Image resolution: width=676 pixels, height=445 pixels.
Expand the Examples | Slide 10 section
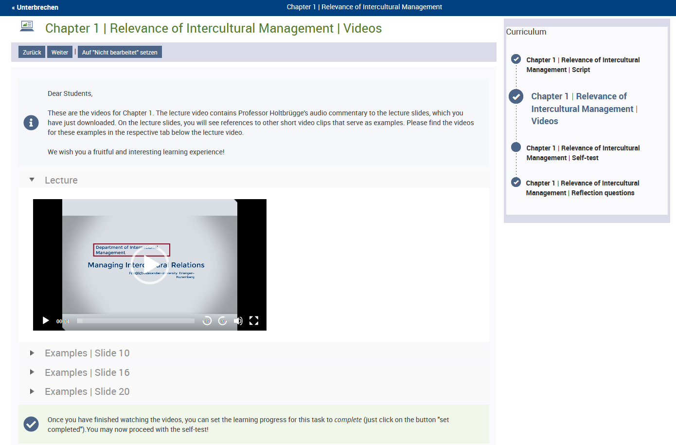[32, 353]
